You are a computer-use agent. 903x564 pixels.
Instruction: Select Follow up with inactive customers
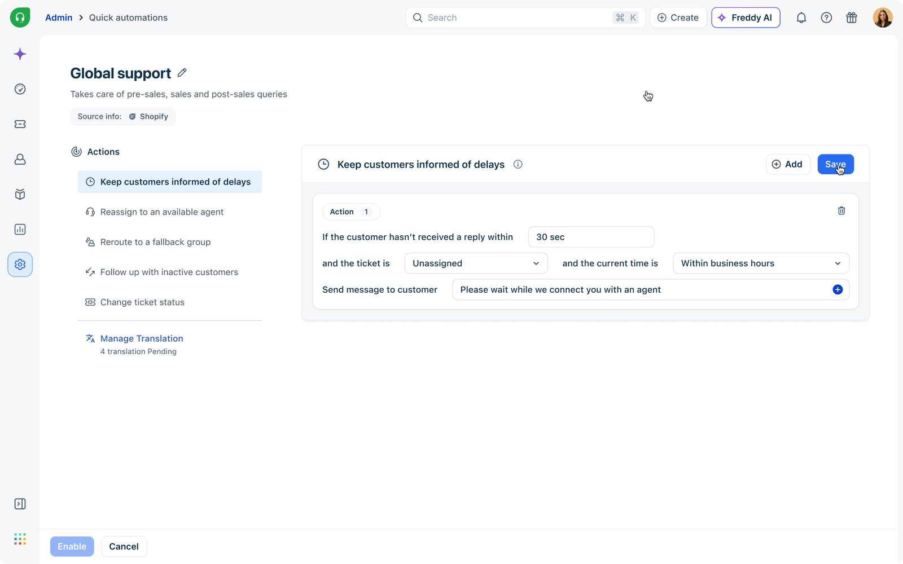coord(170,272)
